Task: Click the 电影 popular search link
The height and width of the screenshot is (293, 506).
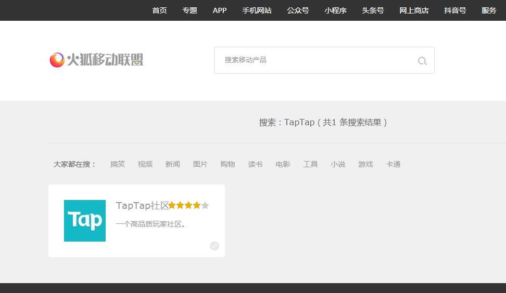Action: 283,164
